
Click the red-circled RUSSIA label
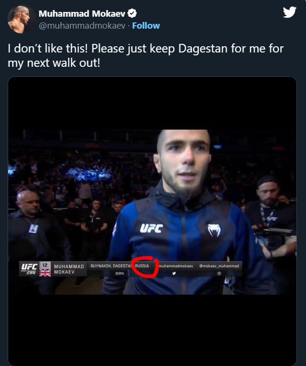tap(142, 266)
